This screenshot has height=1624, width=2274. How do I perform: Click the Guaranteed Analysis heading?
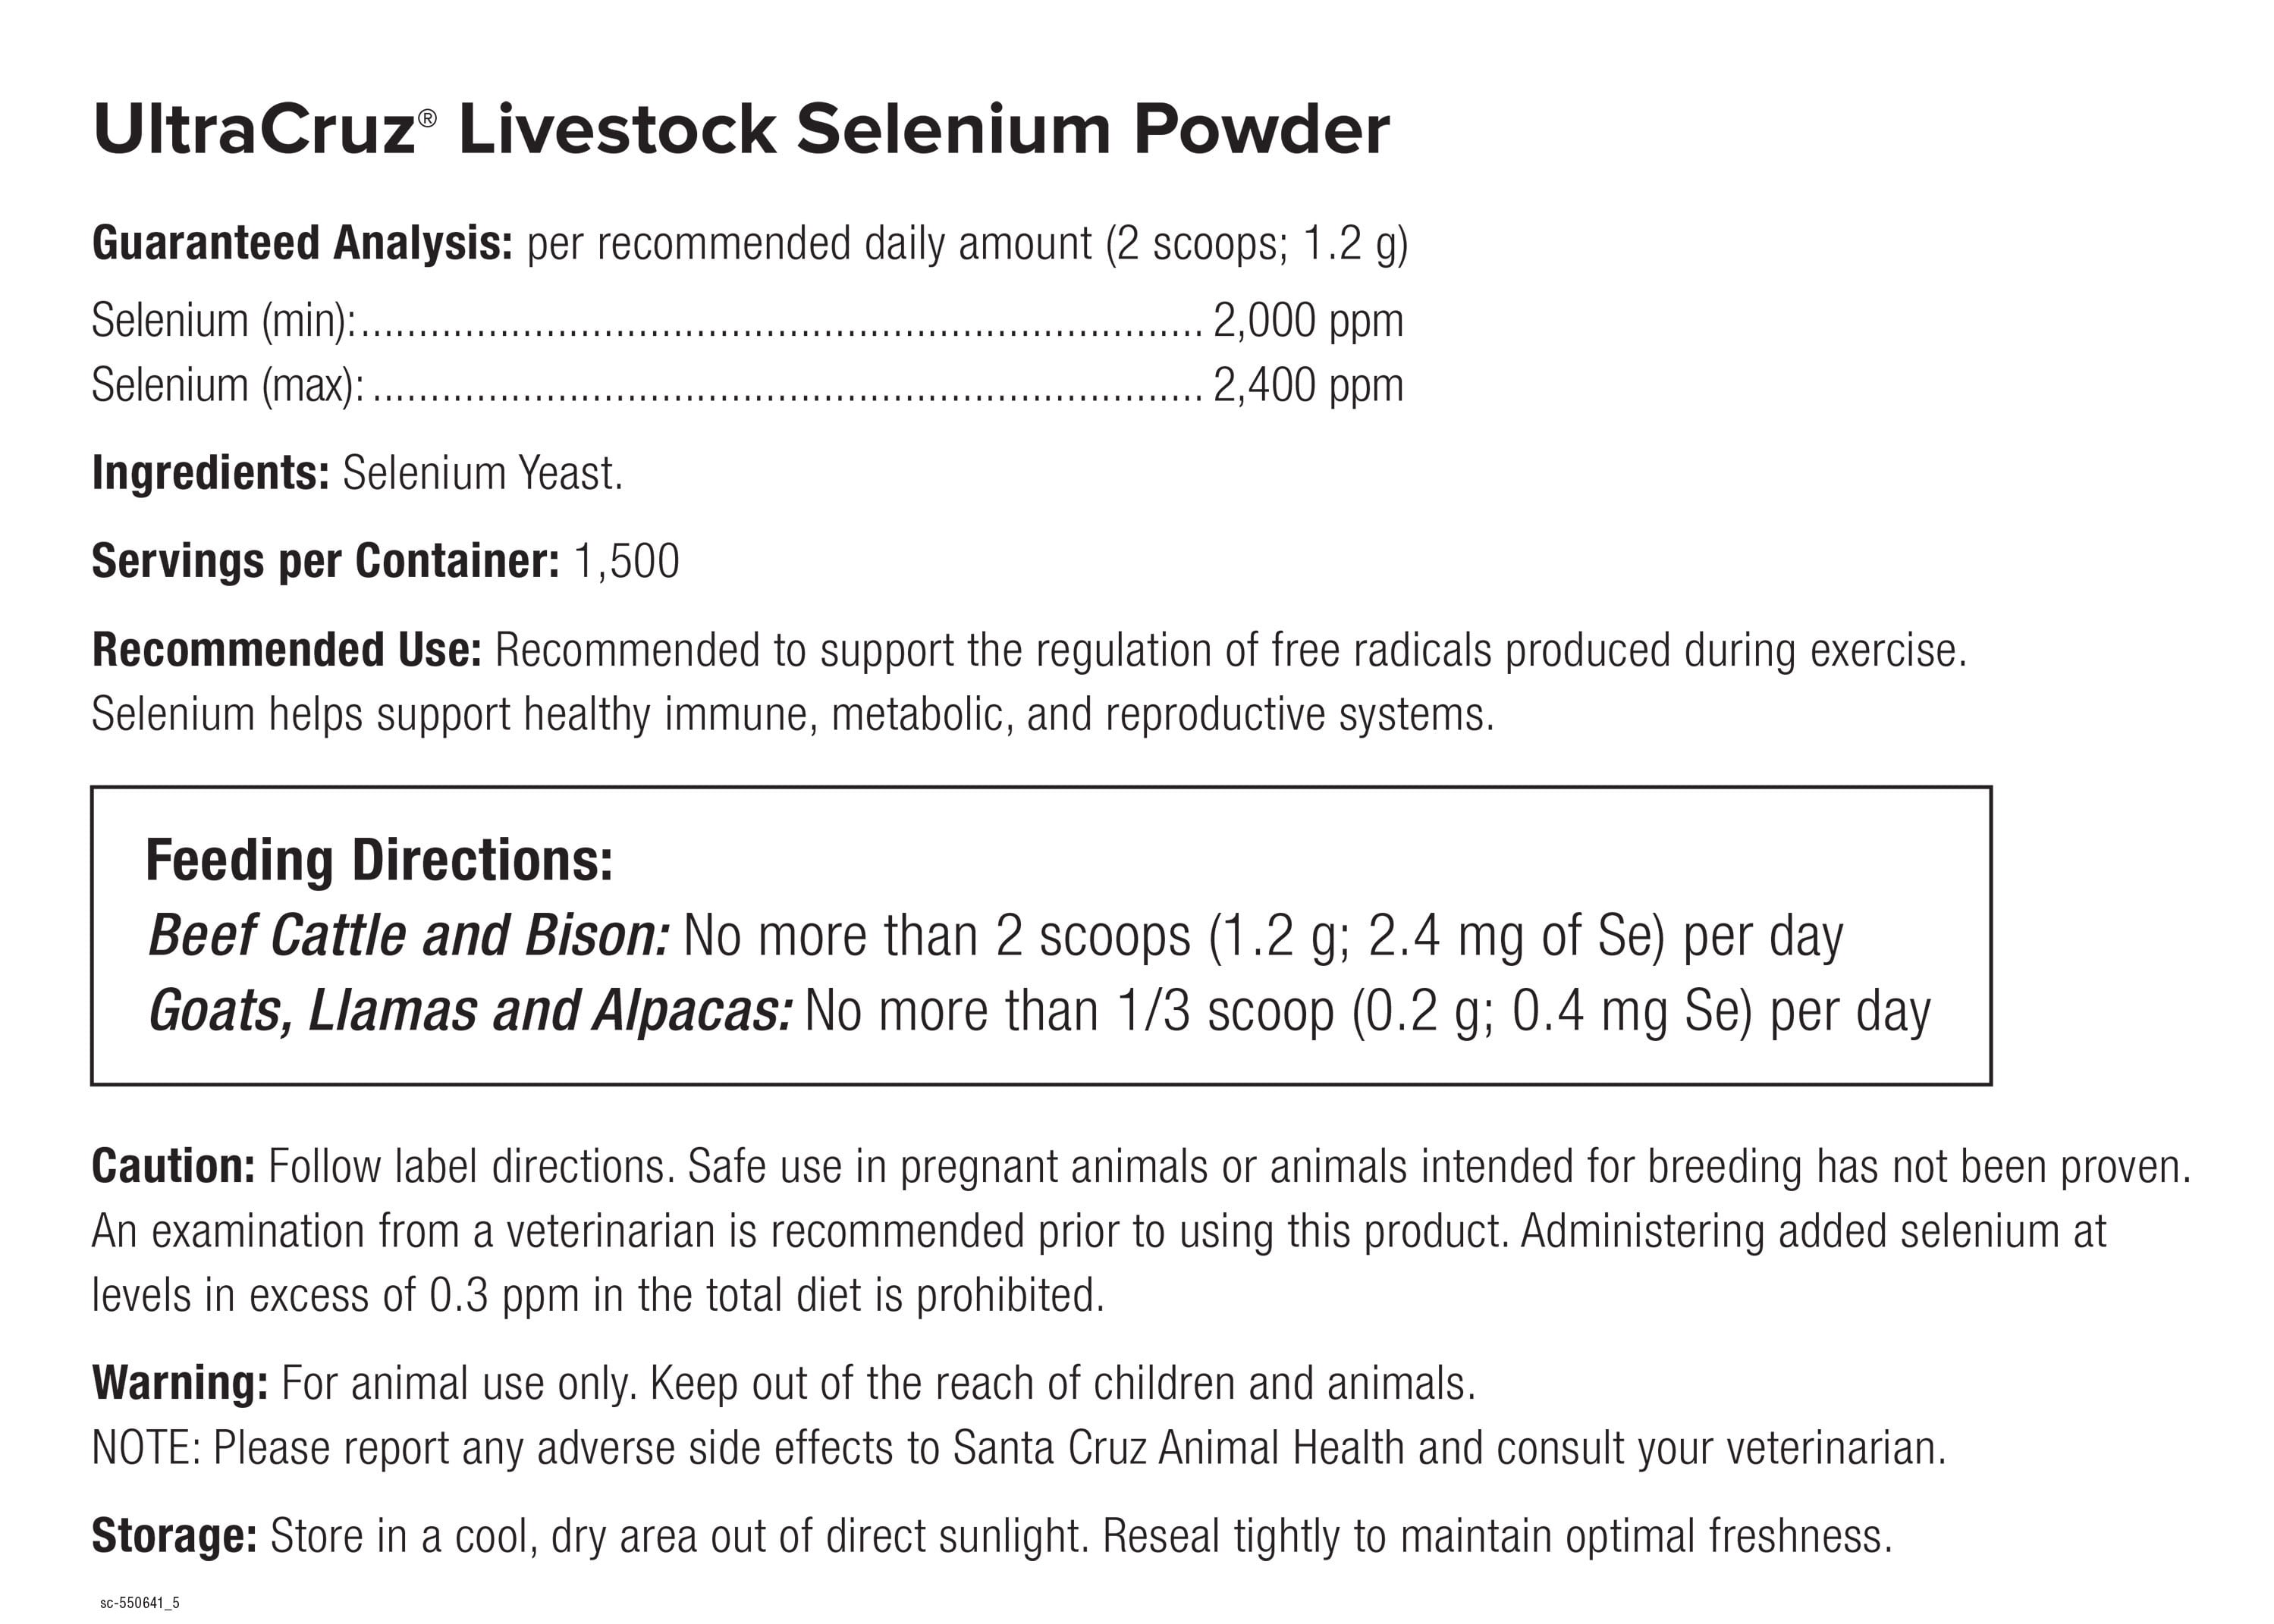point(302,243)
